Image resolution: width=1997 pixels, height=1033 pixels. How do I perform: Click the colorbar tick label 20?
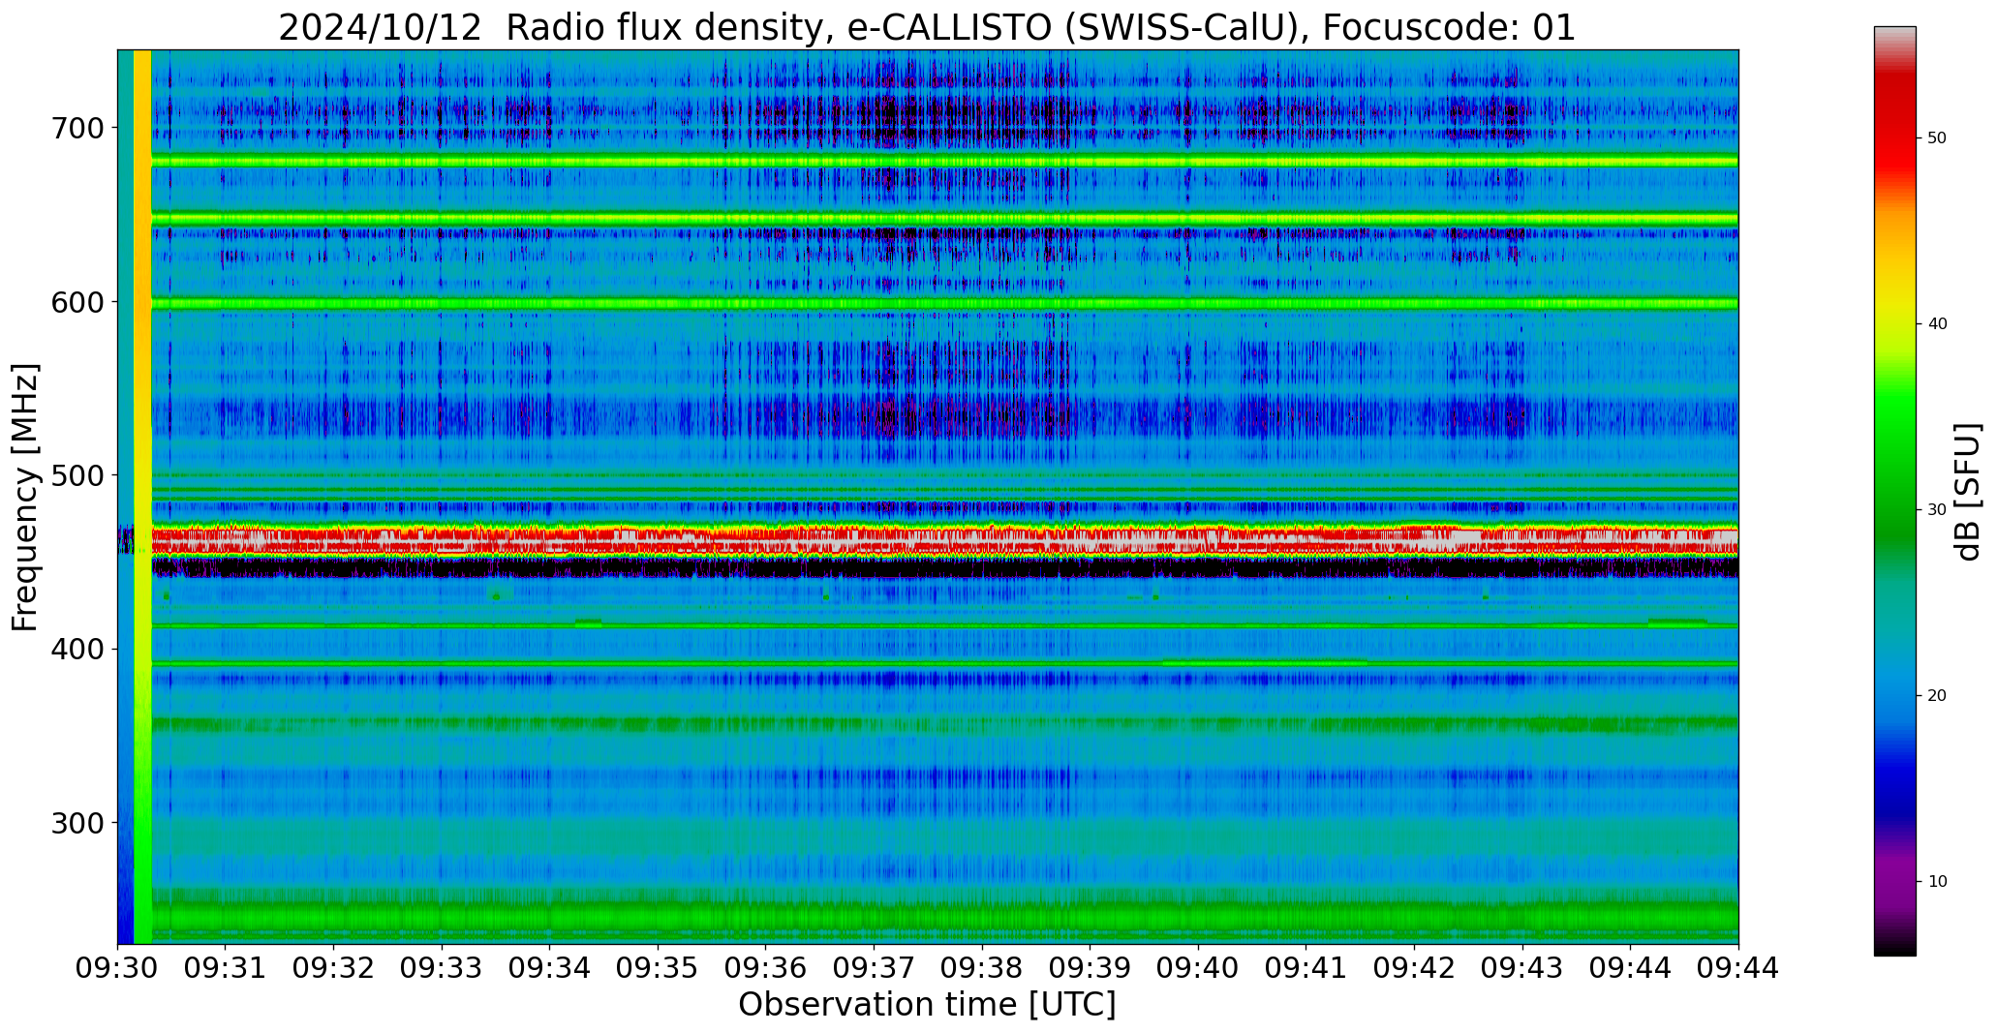(x=1938, y=696)
